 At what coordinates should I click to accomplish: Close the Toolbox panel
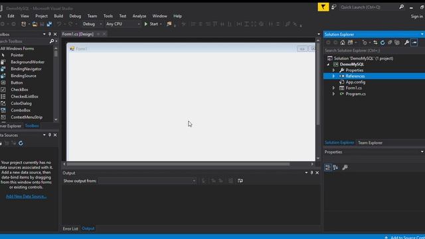pos(55,34)
